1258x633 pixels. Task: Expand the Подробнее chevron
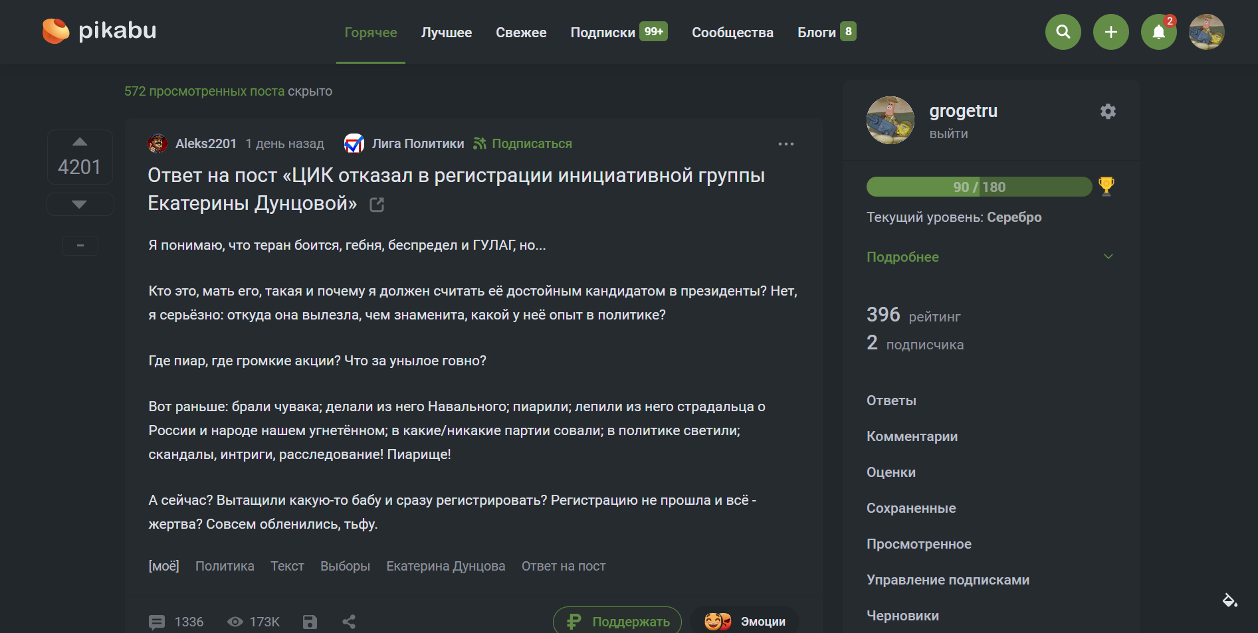1108,256
